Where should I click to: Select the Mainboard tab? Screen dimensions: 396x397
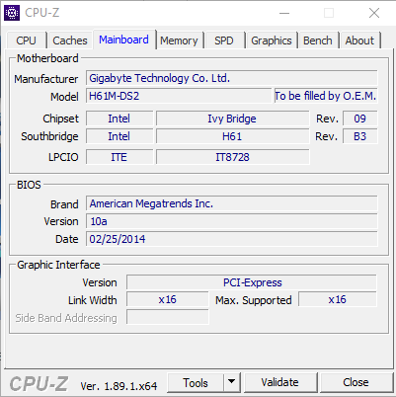123,40
